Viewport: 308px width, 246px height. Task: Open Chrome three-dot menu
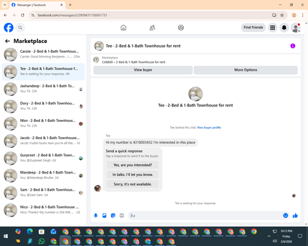tap(302, 15)
